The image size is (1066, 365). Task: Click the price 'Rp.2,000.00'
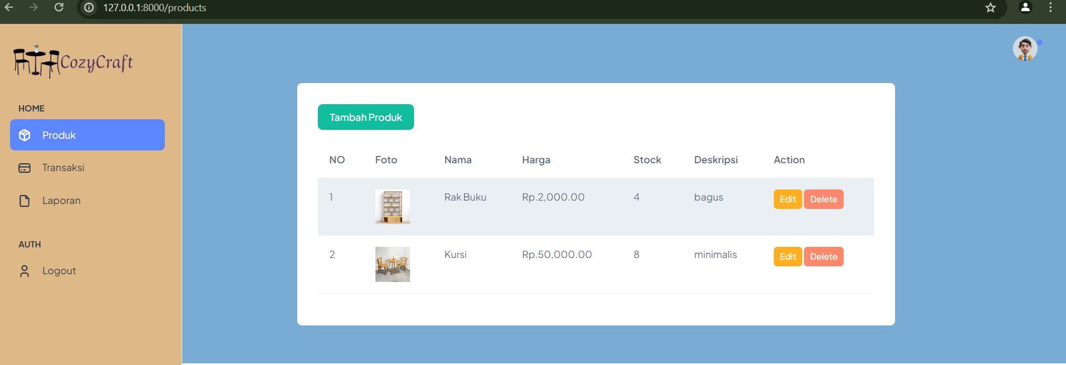(553, 197)
